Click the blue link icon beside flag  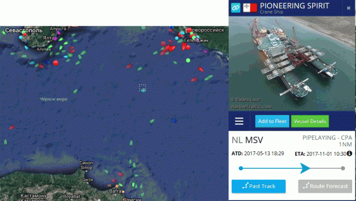pyautogui.click(x=236, y=8)
